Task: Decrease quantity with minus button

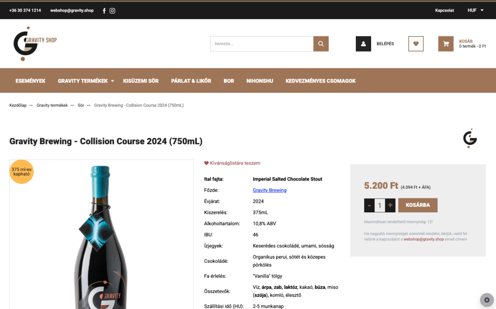Action: click(x=369, y=205)
